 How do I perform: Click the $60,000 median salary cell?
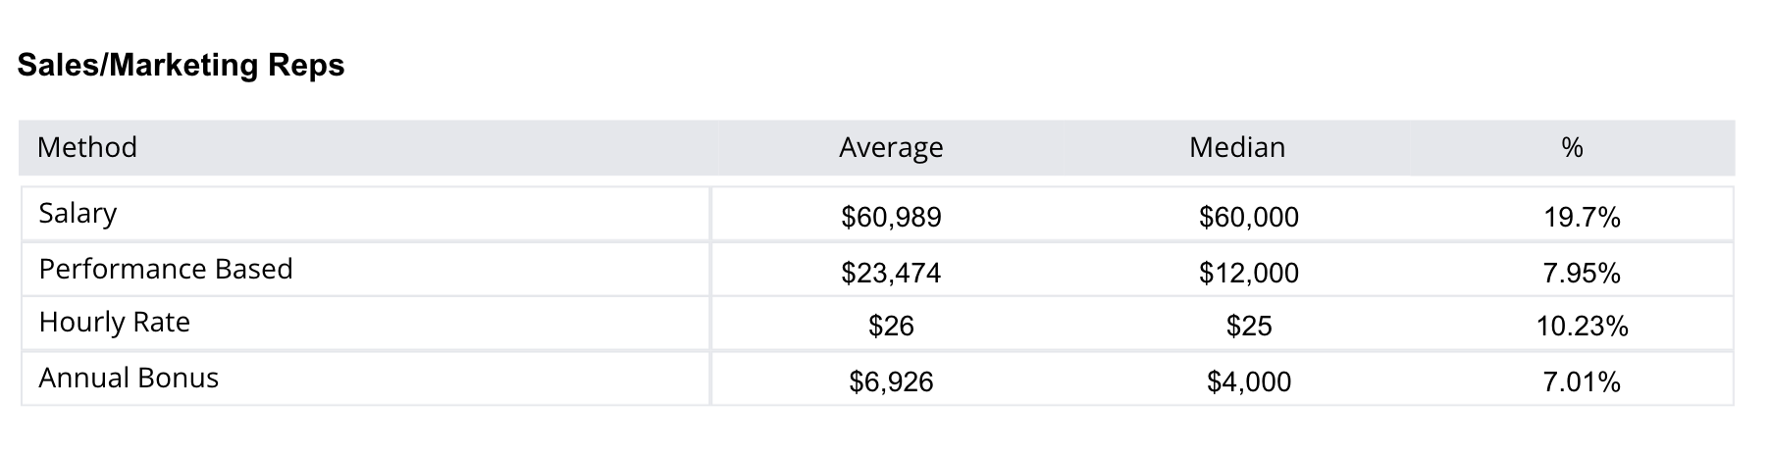tap(1249, 217)
